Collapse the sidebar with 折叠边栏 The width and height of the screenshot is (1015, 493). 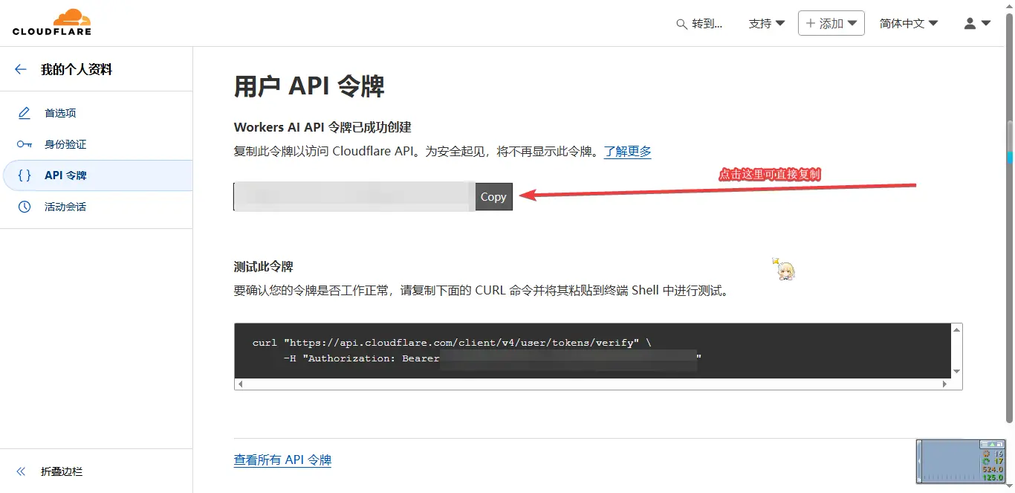(62, 471)
